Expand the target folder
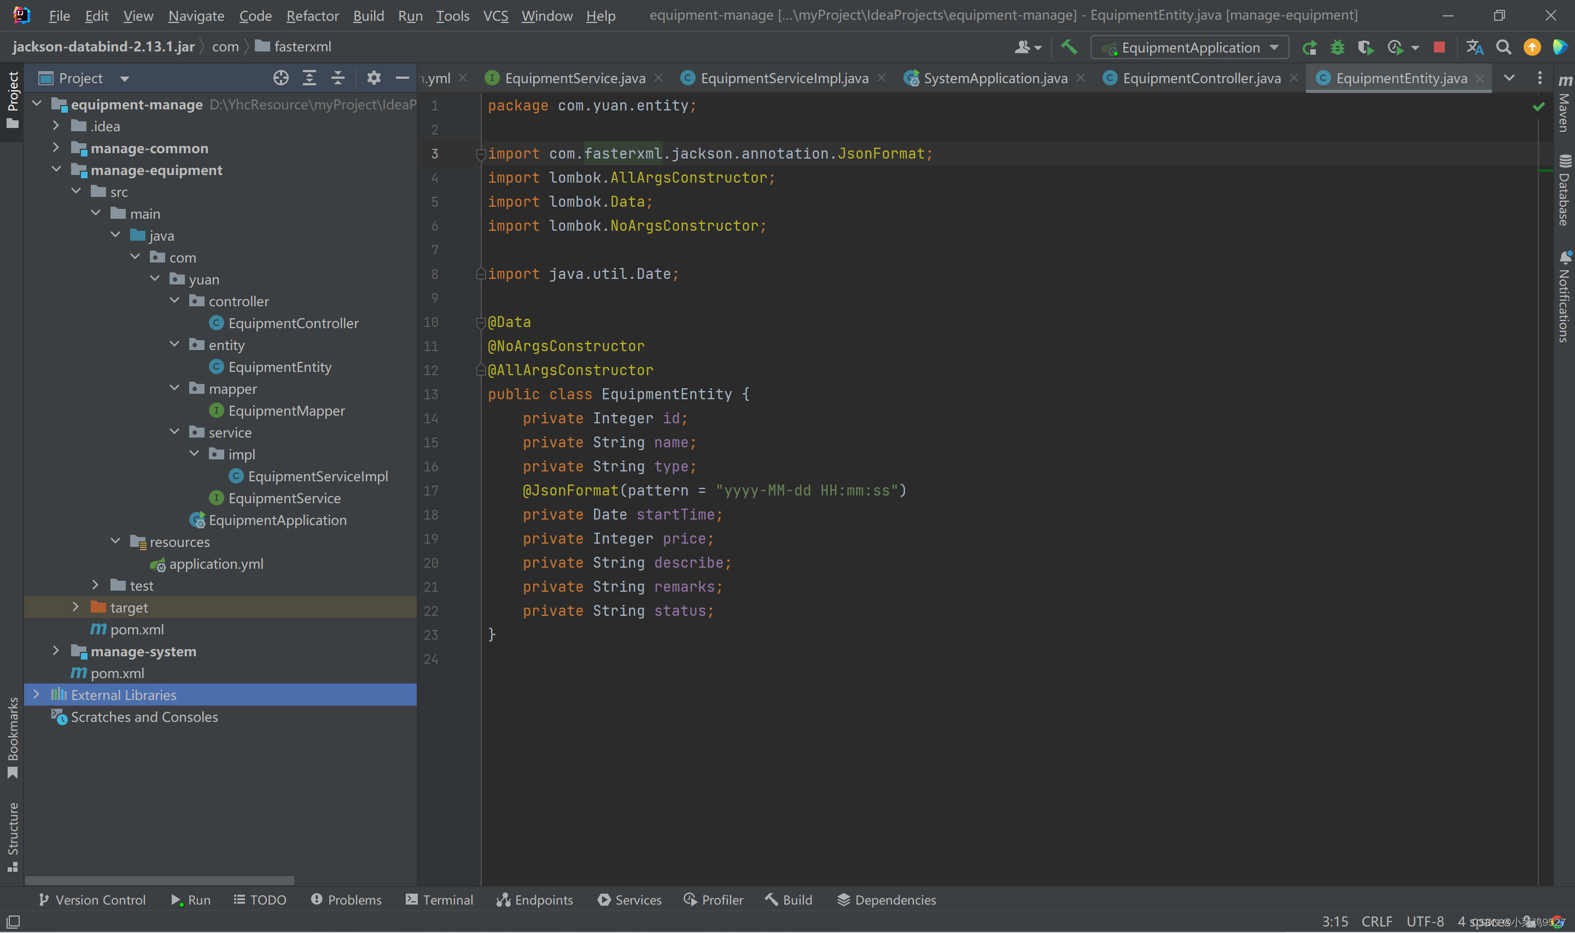Viewport: 1575px width, 933px height. (75, 607)
